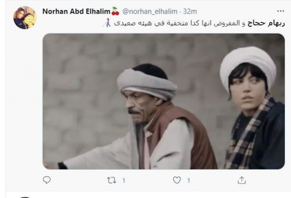The width and height of the screenshot is (291, 198).
Task: Reply to Norhan's tweet via the speech bubble
Action: coord(47,180)
